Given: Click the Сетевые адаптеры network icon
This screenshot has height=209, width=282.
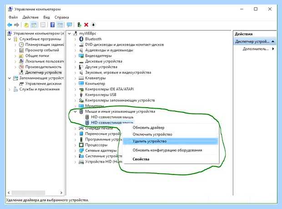Looking at the screenshot, I should [x=81, y=150].
